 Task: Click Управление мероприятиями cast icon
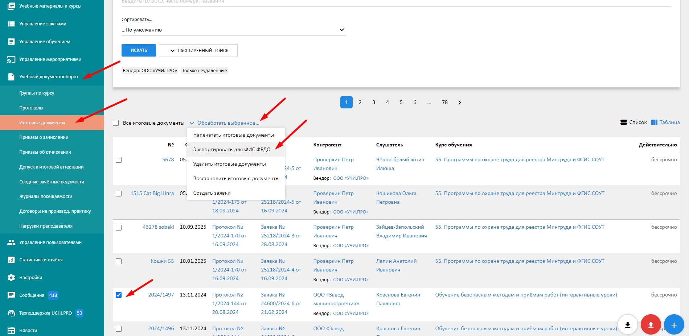(x=11, y=59)
